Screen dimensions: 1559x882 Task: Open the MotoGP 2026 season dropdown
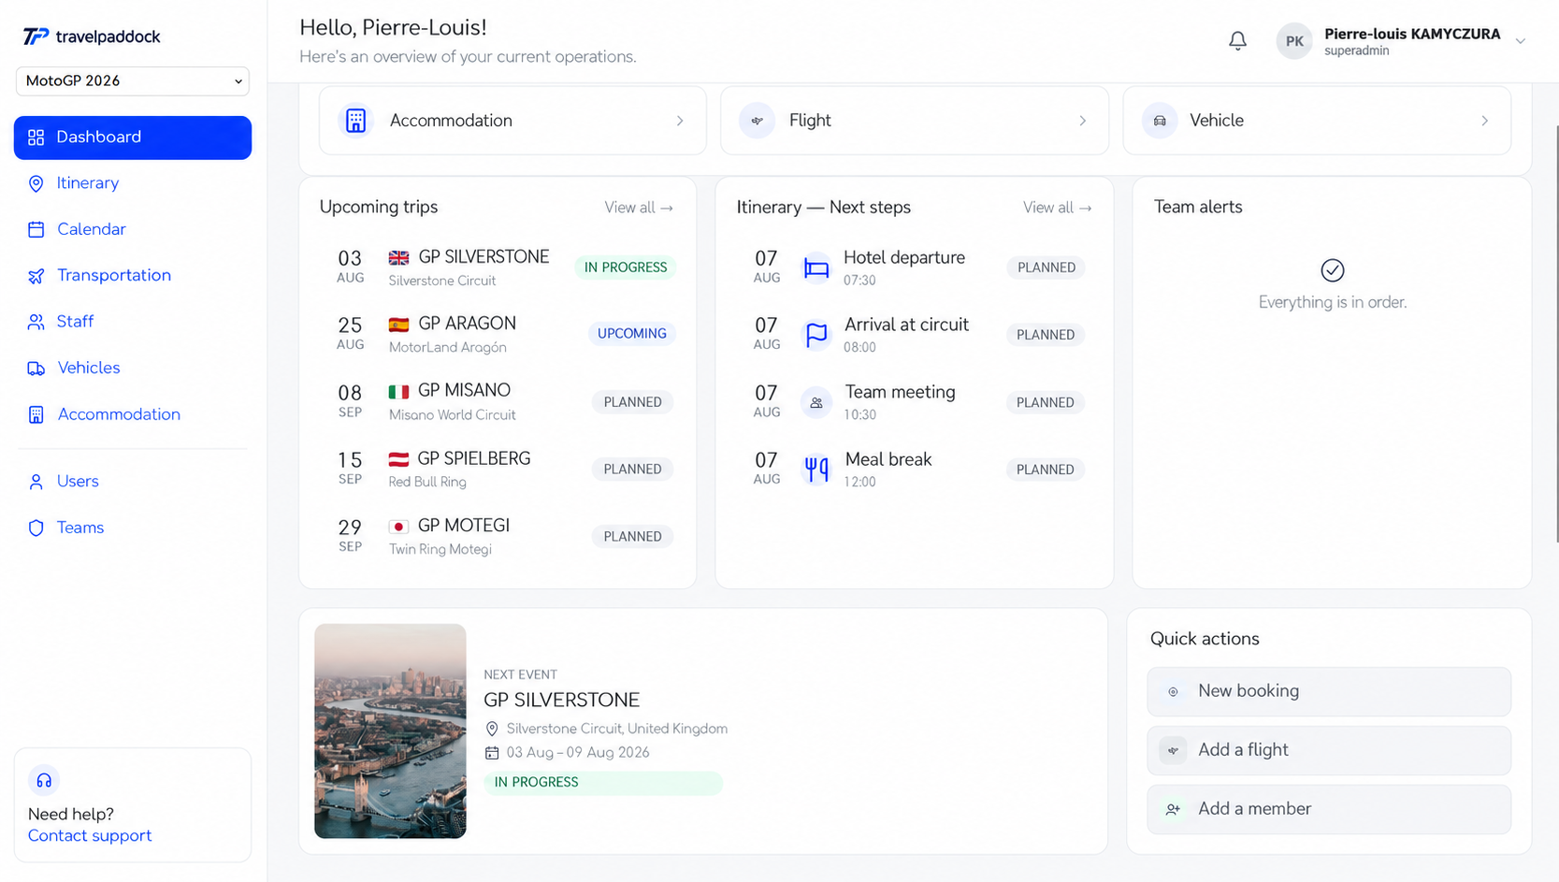click(x=133, y=81)
